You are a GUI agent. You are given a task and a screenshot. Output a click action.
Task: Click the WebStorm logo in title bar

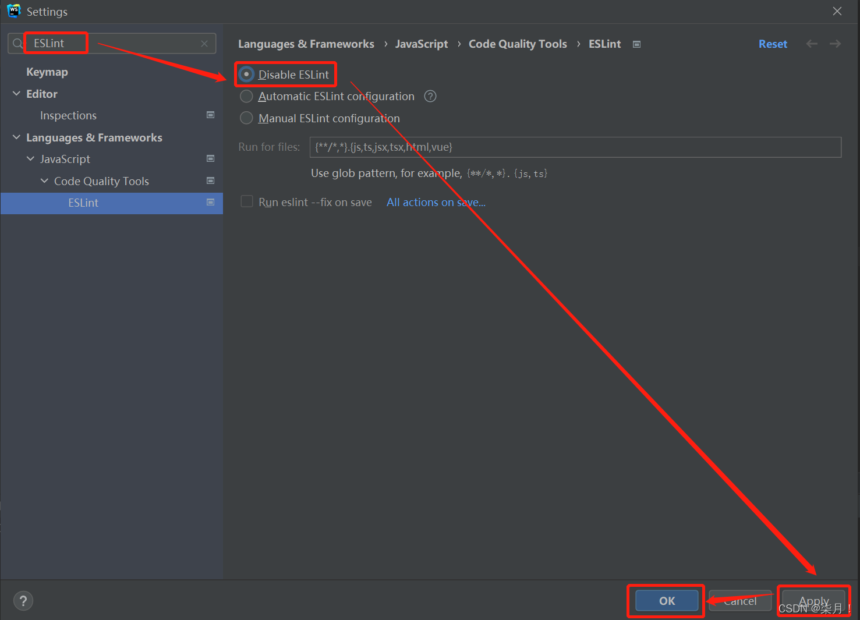tap(13, 11)
